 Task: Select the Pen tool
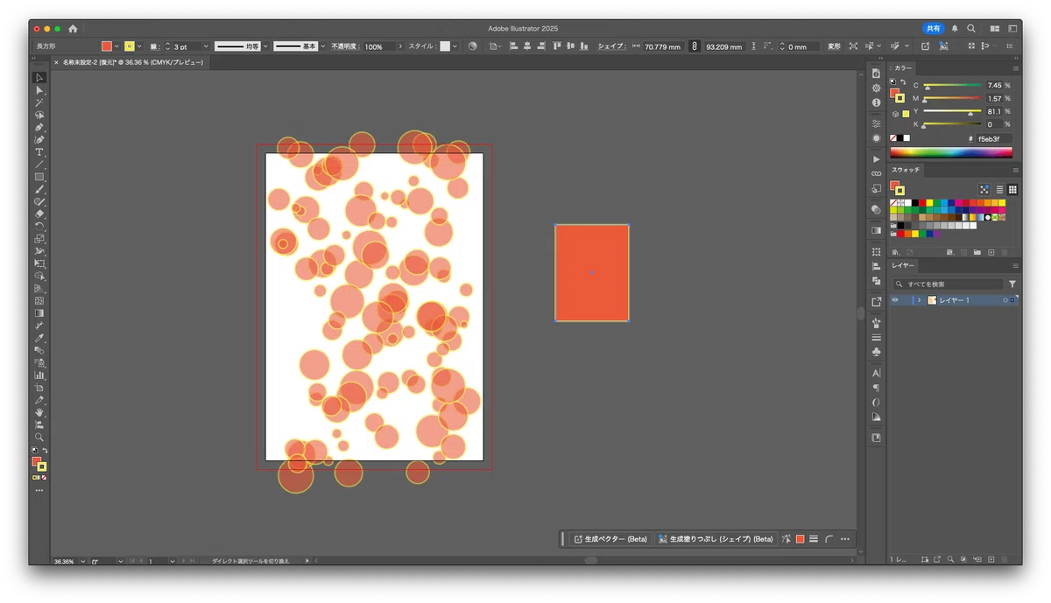(39, 127)
